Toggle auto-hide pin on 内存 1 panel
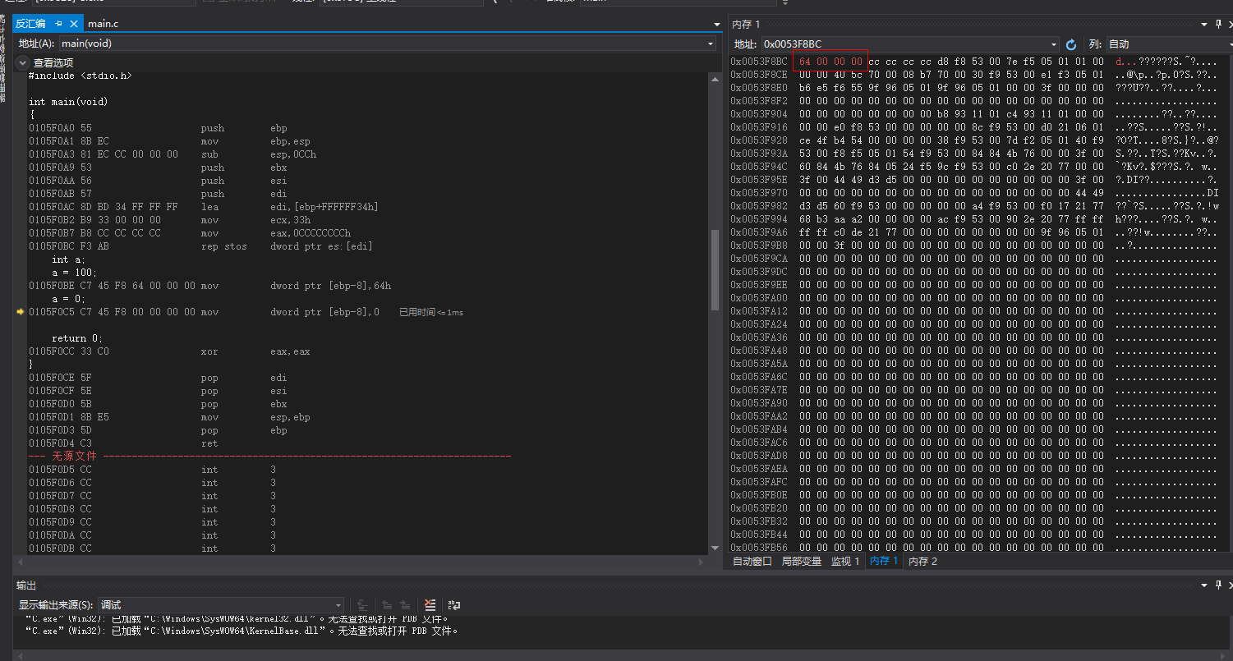 pos(1218,25)
